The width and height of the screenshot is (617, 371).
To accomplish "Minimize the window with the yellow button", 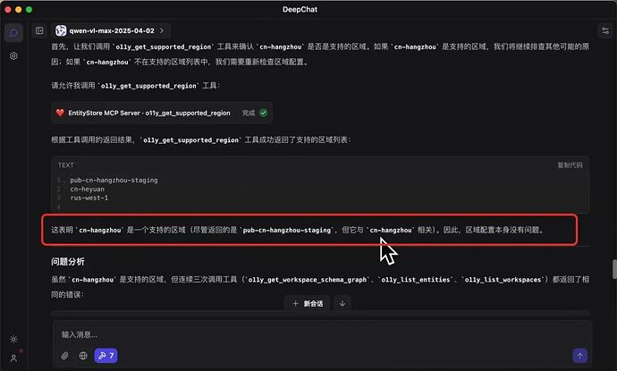I will click(x=19, y=10).
